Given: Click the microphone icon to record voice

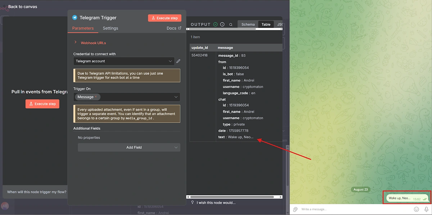Looking at the screenshot, I should click(x=426, y=209).
